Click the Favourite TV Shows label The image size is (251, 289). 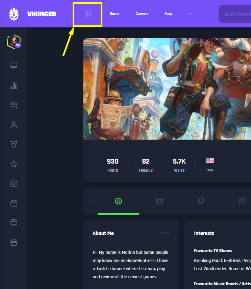tap(213, 251)
